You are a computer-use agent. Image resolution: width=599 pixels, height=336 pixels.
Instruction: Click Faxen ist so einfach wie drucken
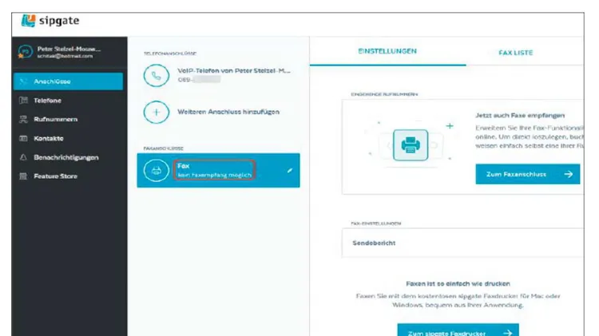[x=458, y=283]
